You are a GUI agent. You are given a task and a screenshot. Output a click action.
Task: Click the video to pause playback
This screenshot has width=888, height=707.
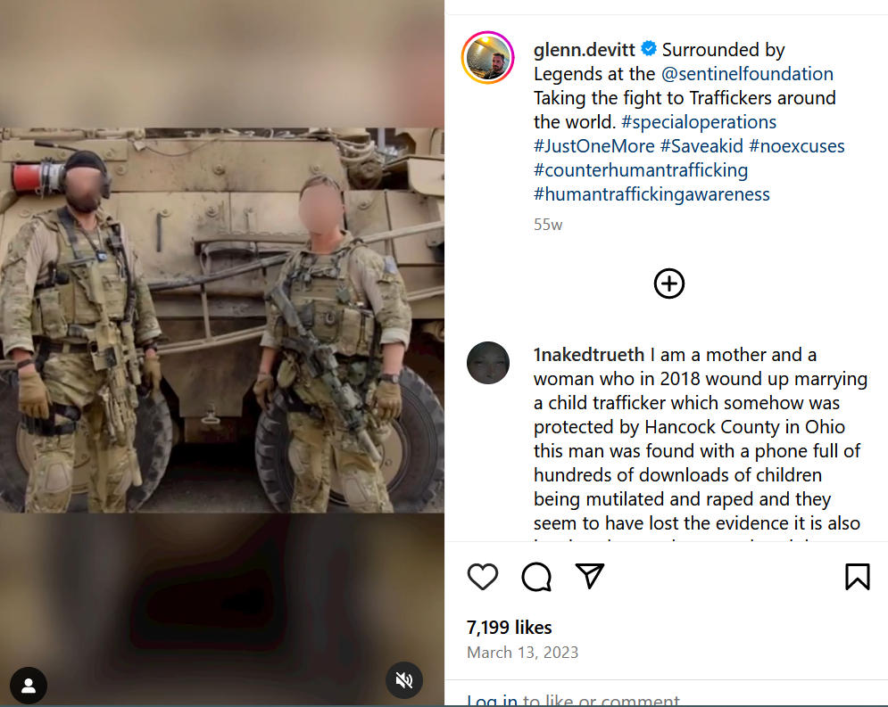click(222, 320)
